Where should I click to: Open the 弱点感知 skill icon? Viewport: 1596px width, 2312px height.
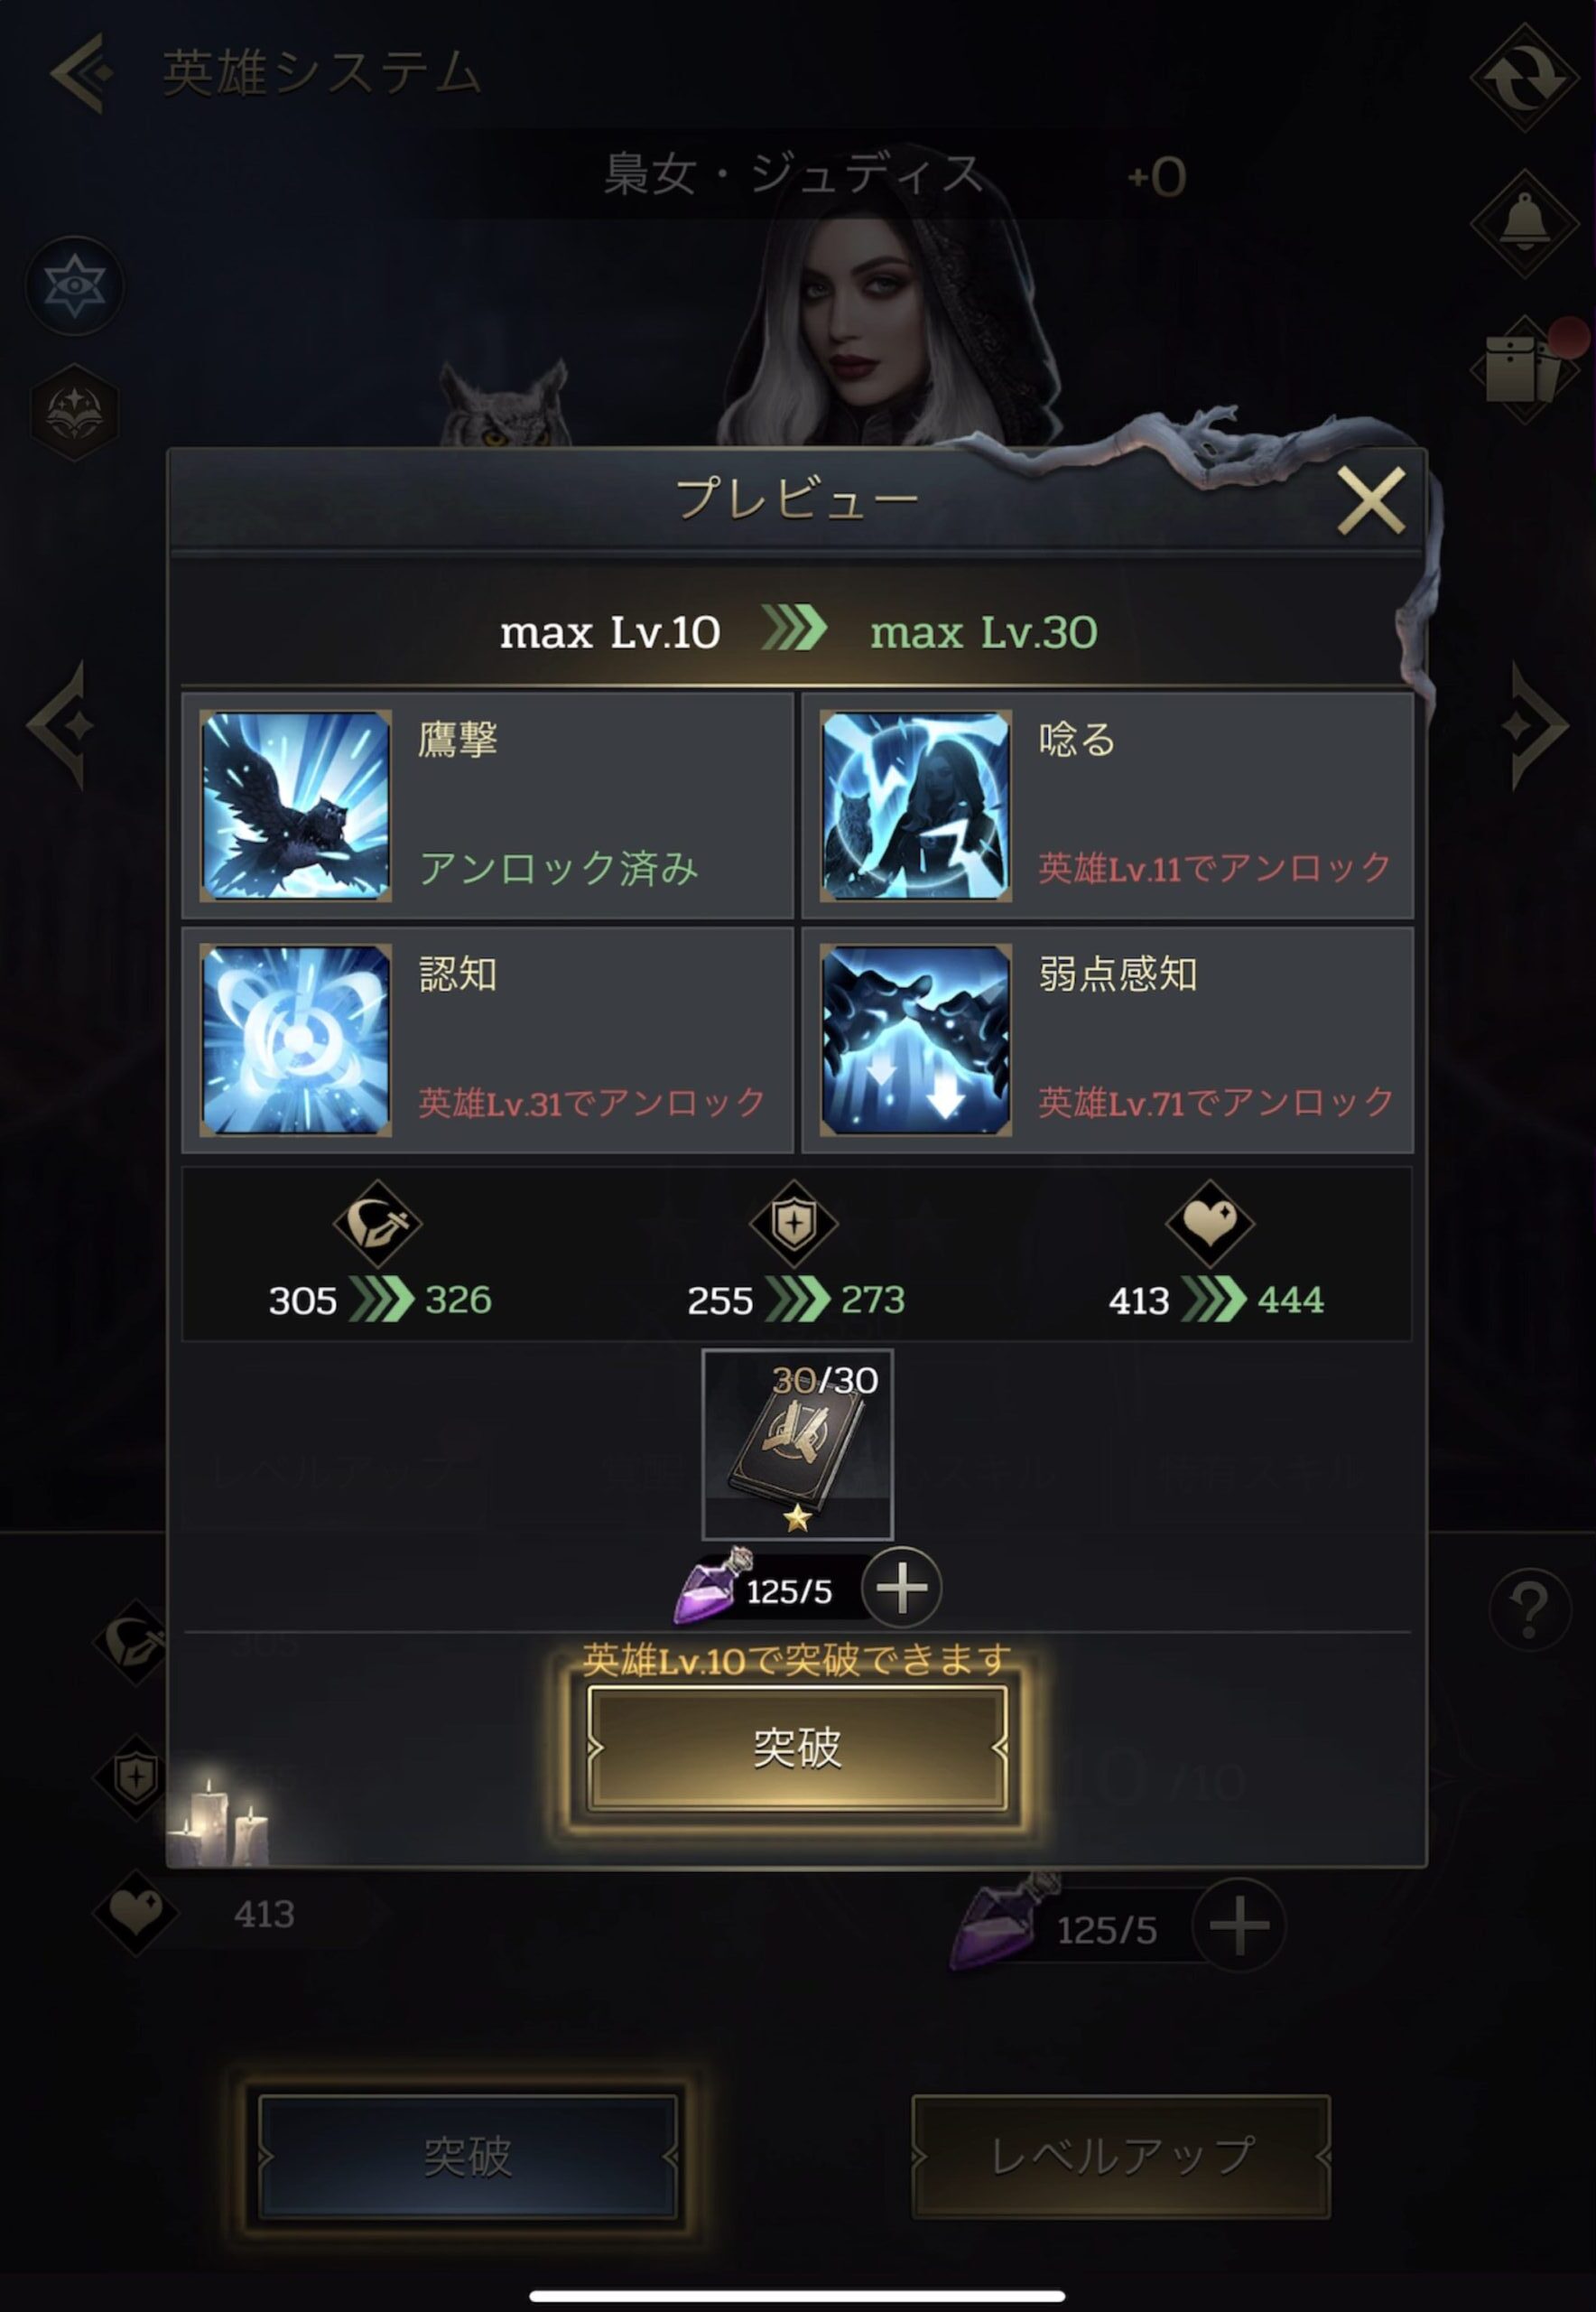coord(915,1039)
